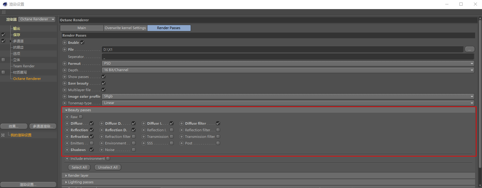482x188 pixels.
Task: Click the Unselect All button
Action: (108, 167)
